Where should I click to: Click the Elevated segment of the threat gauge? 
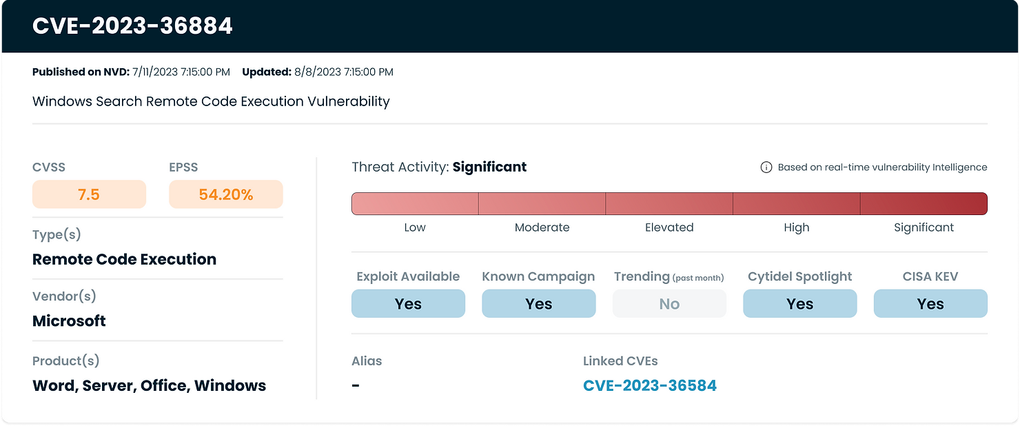pos(669,203)
